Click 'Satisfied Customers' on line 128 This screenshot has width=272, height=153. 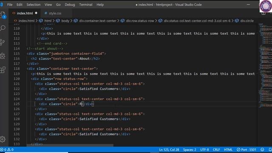click(99, 119)
